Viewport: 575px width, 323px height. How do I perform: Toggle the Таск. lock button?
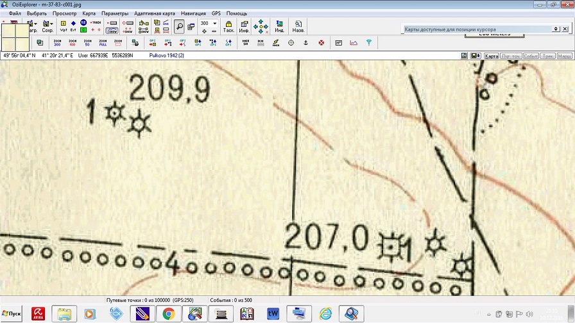coord(228,26)
